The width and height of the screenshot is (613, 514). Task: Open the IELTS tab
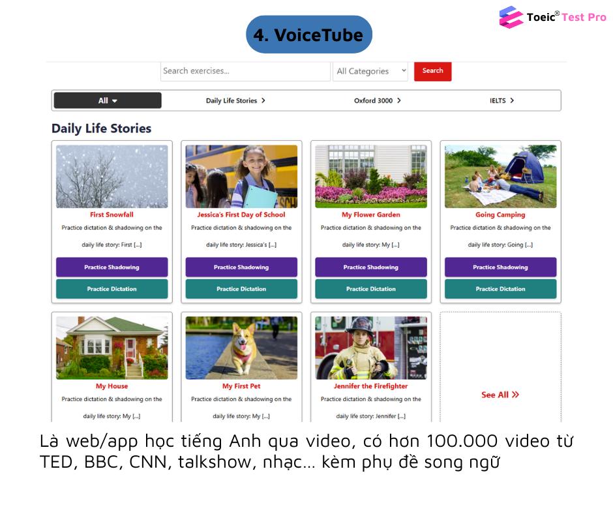pyautogui.click(x=501, y=100)
